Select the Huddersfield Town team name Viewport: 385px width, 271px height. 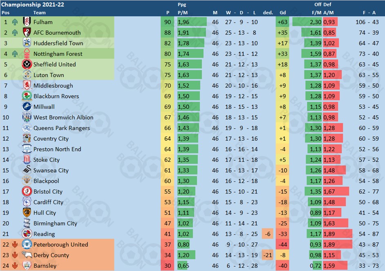tap(58, 43)
